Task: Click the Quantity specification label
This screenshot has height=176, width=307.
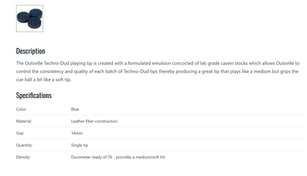Action: tap(24, 145)
